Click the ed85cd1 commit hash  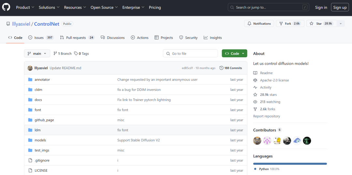tap(187, 68)
